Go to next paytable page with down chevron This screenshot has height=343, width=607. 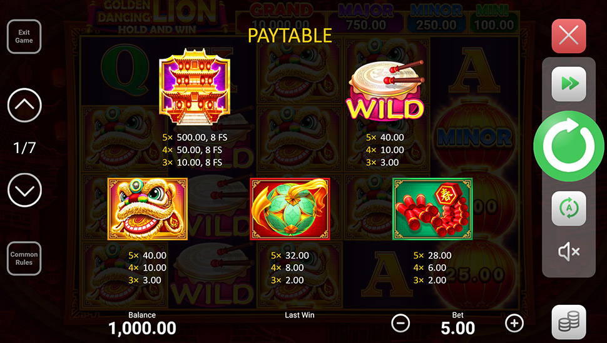(24, 191)
